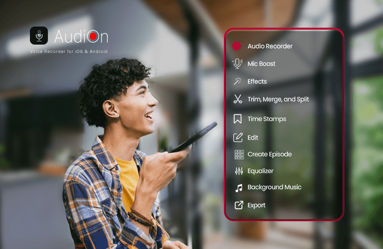Select the Audio Recorder label
Screen dimensions: 383x249
point(270,46)
